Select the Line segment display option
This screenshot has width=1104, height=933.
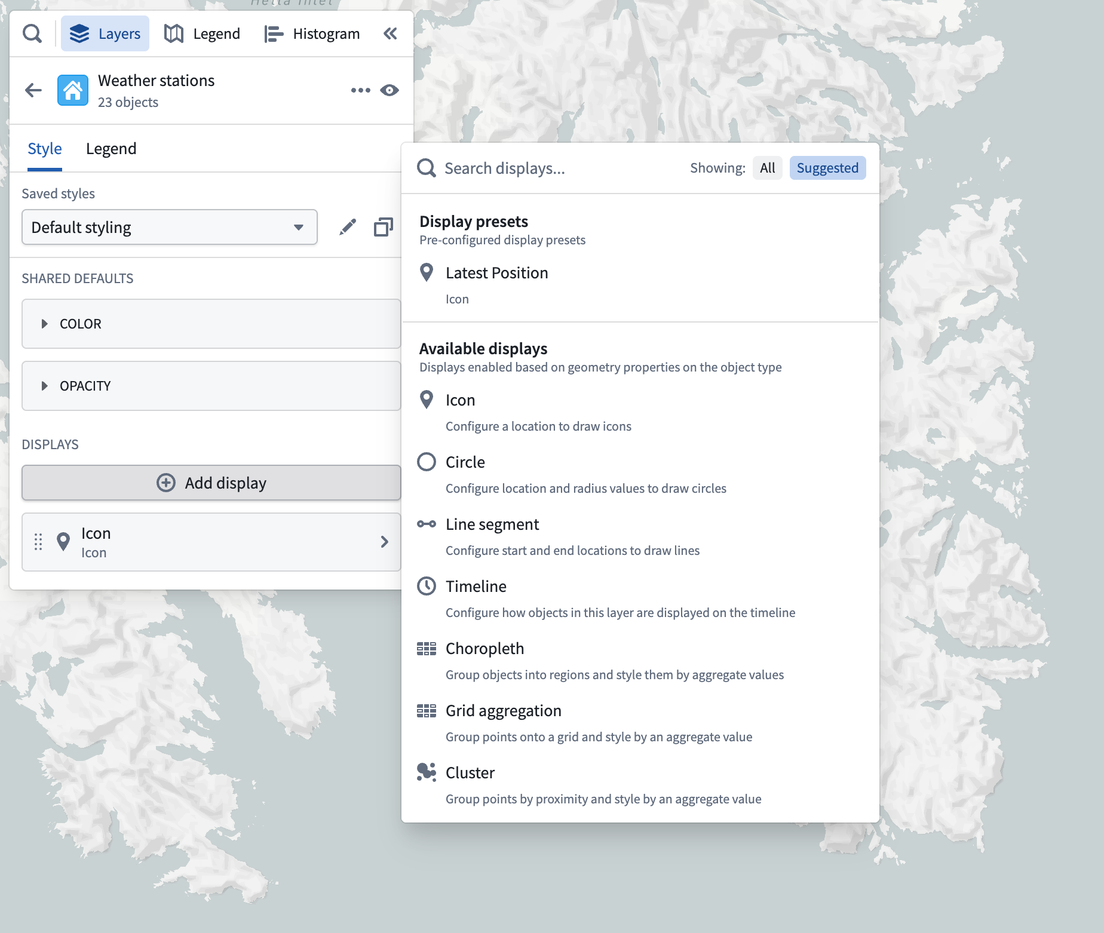(492, 524)
